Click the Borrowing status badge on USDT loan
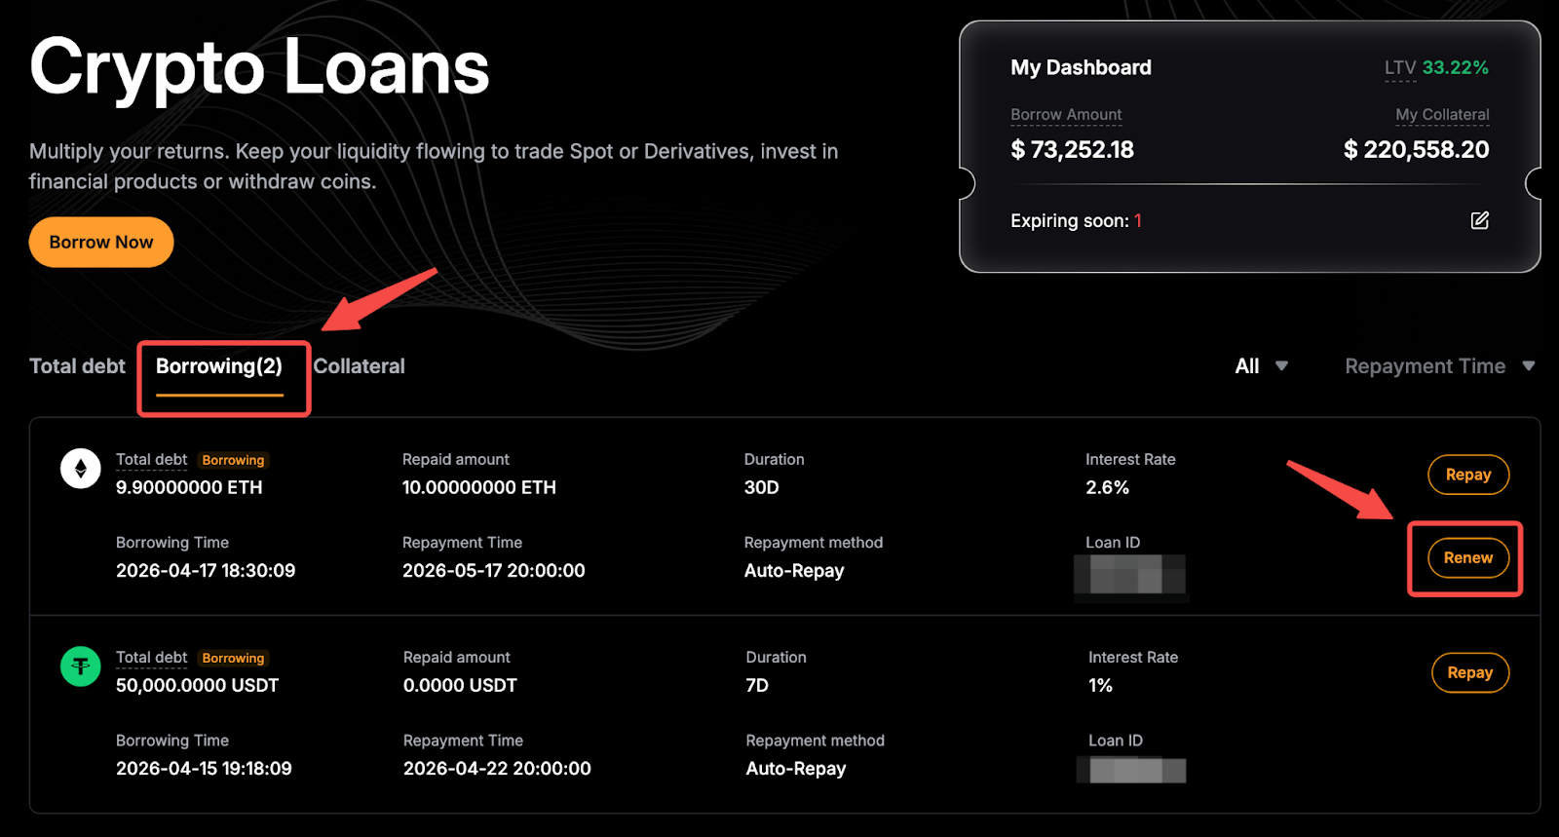This screenshot has height=837, width=1559. (x=233, y=659)
